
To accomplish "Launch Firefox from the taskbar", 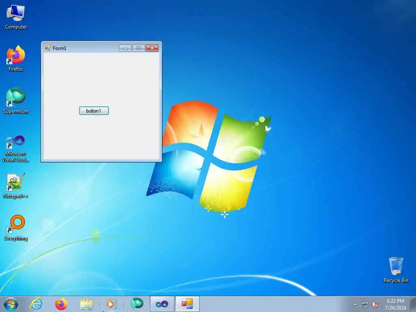I will point(61,304).
